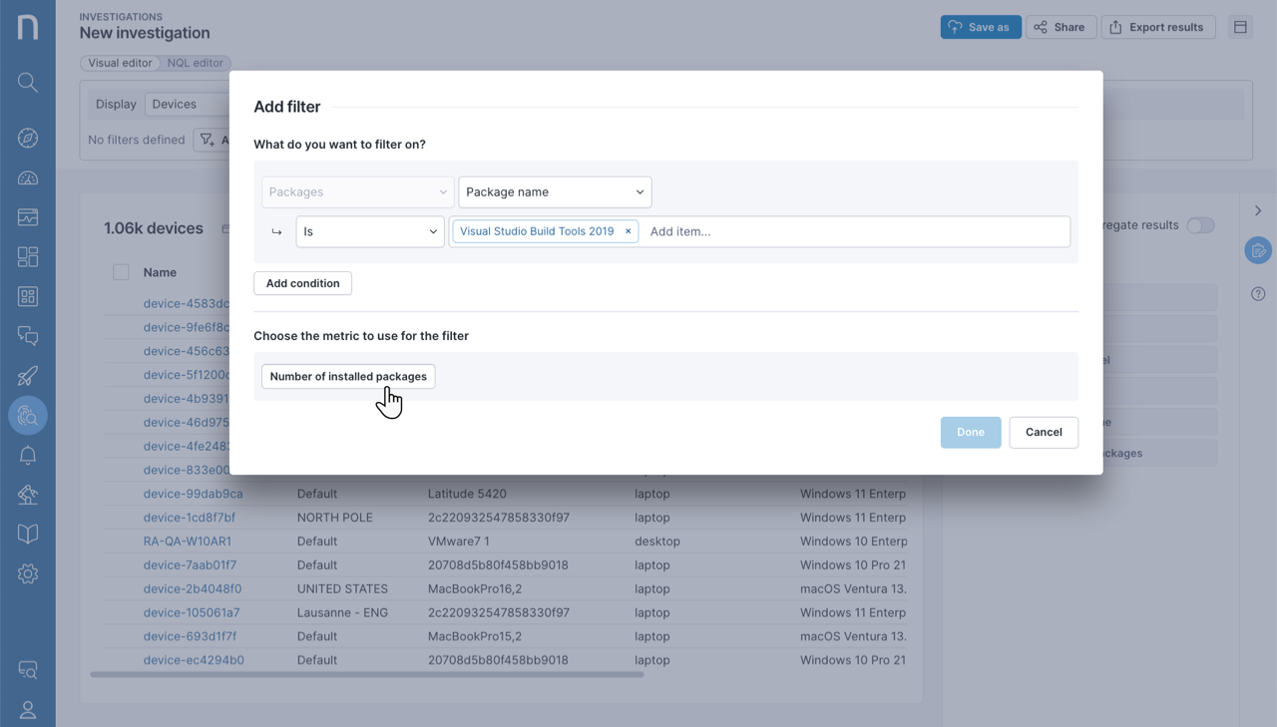The width and height of the screenshot is (1277, 727).
Task: Click the blue clipboard notes icon
Action: (1258, 250)
